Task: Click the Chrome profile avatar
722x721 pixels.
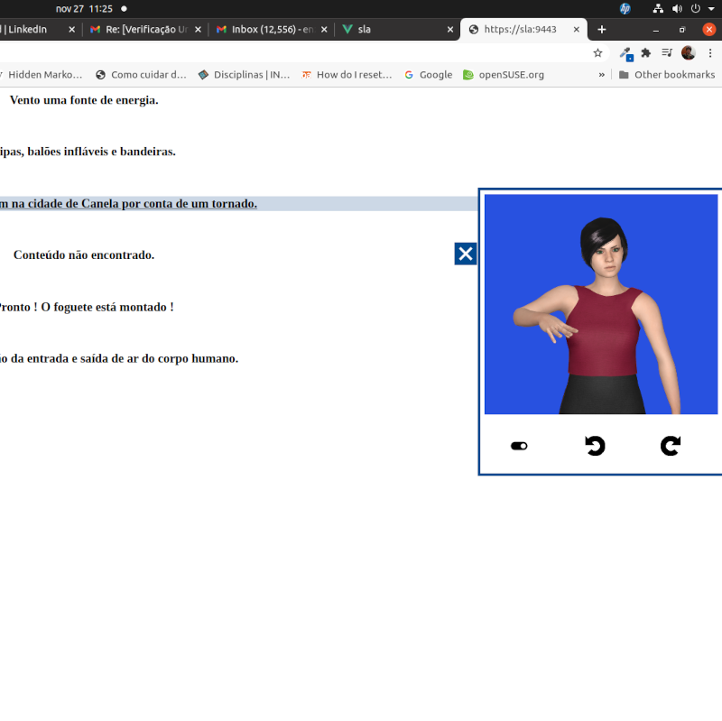Action: (689, 53)
